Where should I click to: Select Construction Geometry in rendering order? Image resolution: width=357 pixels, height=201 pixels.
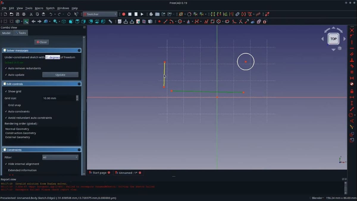pyautogui.click(x=21, y=133)
